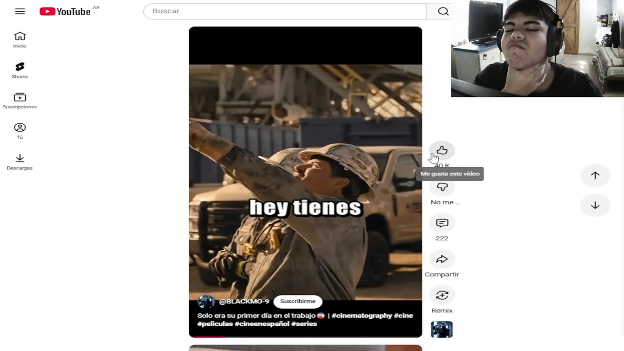Screen dimensions: 624x351
Task: Open the hamburger guide menu
Action: pyautogui.click(x=20, y=11)
